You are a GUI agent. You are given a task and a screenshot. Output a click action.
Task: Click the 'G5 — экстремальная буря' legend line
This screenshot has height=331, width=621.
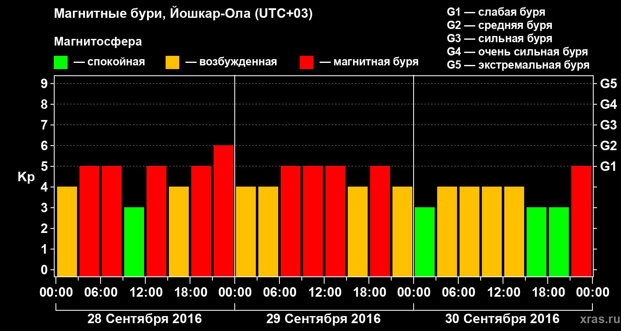[518, 65]
